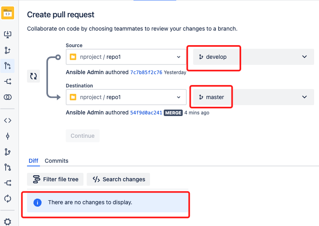Open the Commits icon in sidebar
Viewport: 319px width, 226px height.
(8, 136)
